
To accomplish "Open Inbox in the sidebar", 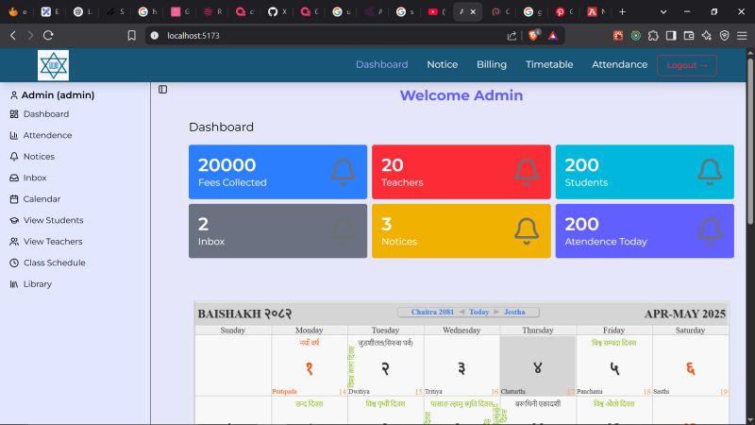I will point(28,178).
